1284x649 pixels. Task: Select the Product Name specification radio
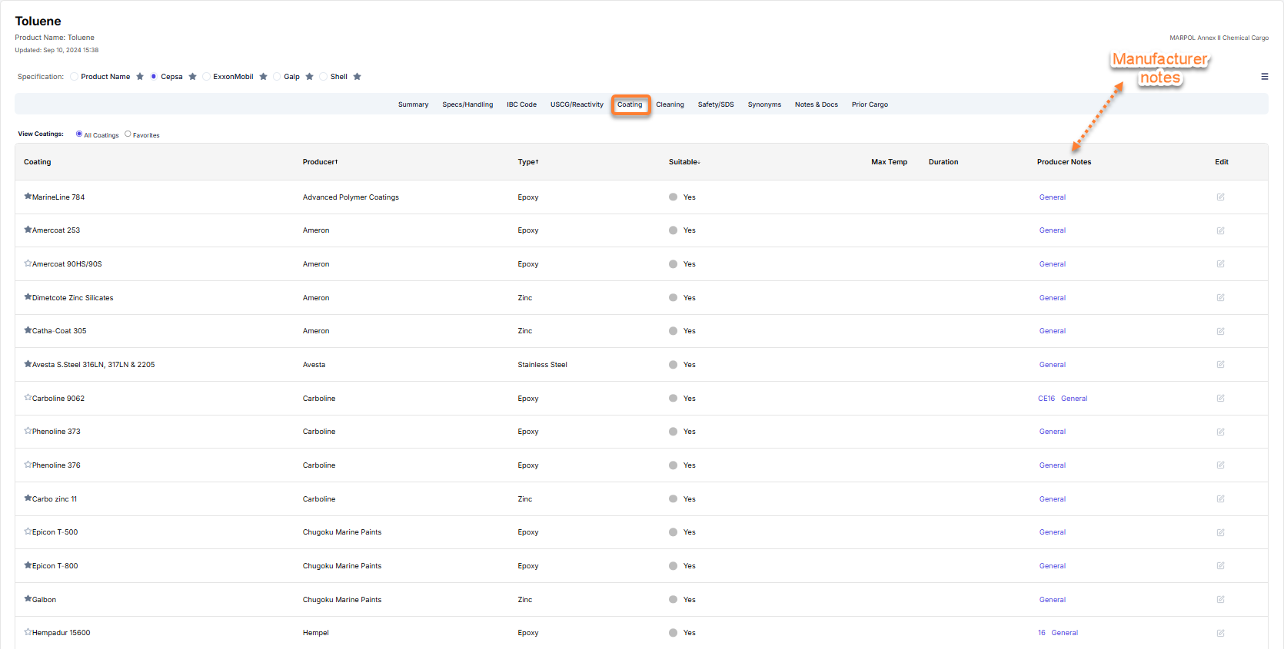pyautogui.click(x=75, y=77)
